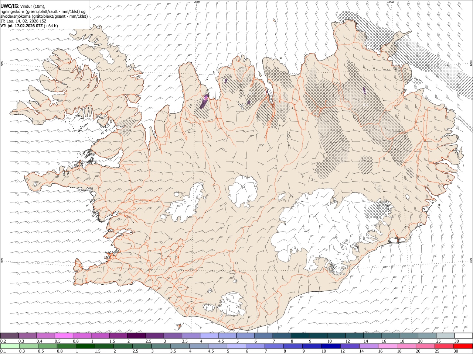Click the dusky mauve 0.2 swatch in upper legend
This screenshot has width=473, height=354.
click(x=9, y=336)
